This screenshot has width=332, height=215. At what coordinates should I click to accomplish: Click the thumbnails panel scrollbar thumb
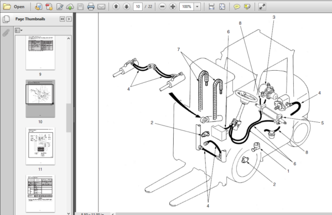click(69, 118)
